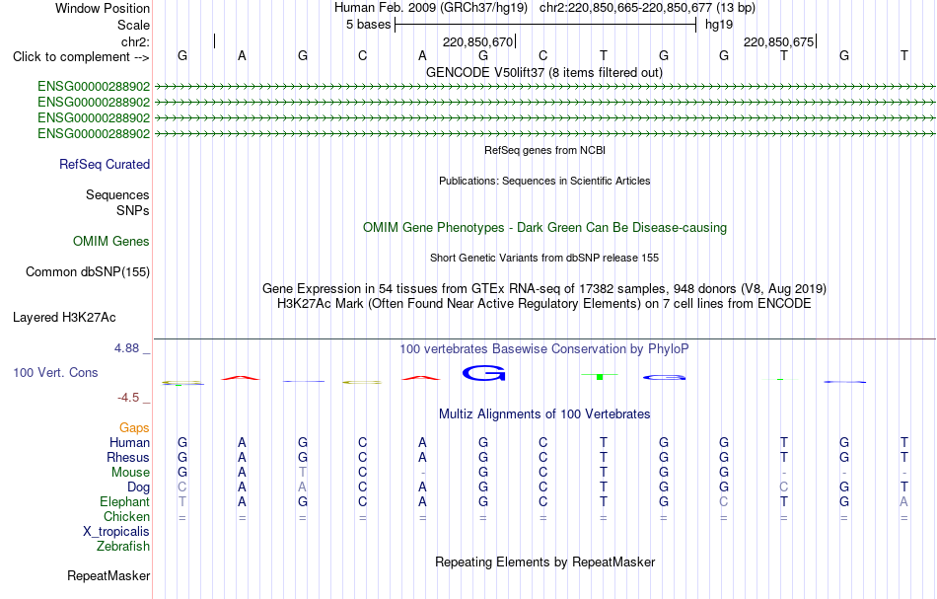Click the large blue G conservation logo
Screen dimensions: 937x599
click(484, 374)
